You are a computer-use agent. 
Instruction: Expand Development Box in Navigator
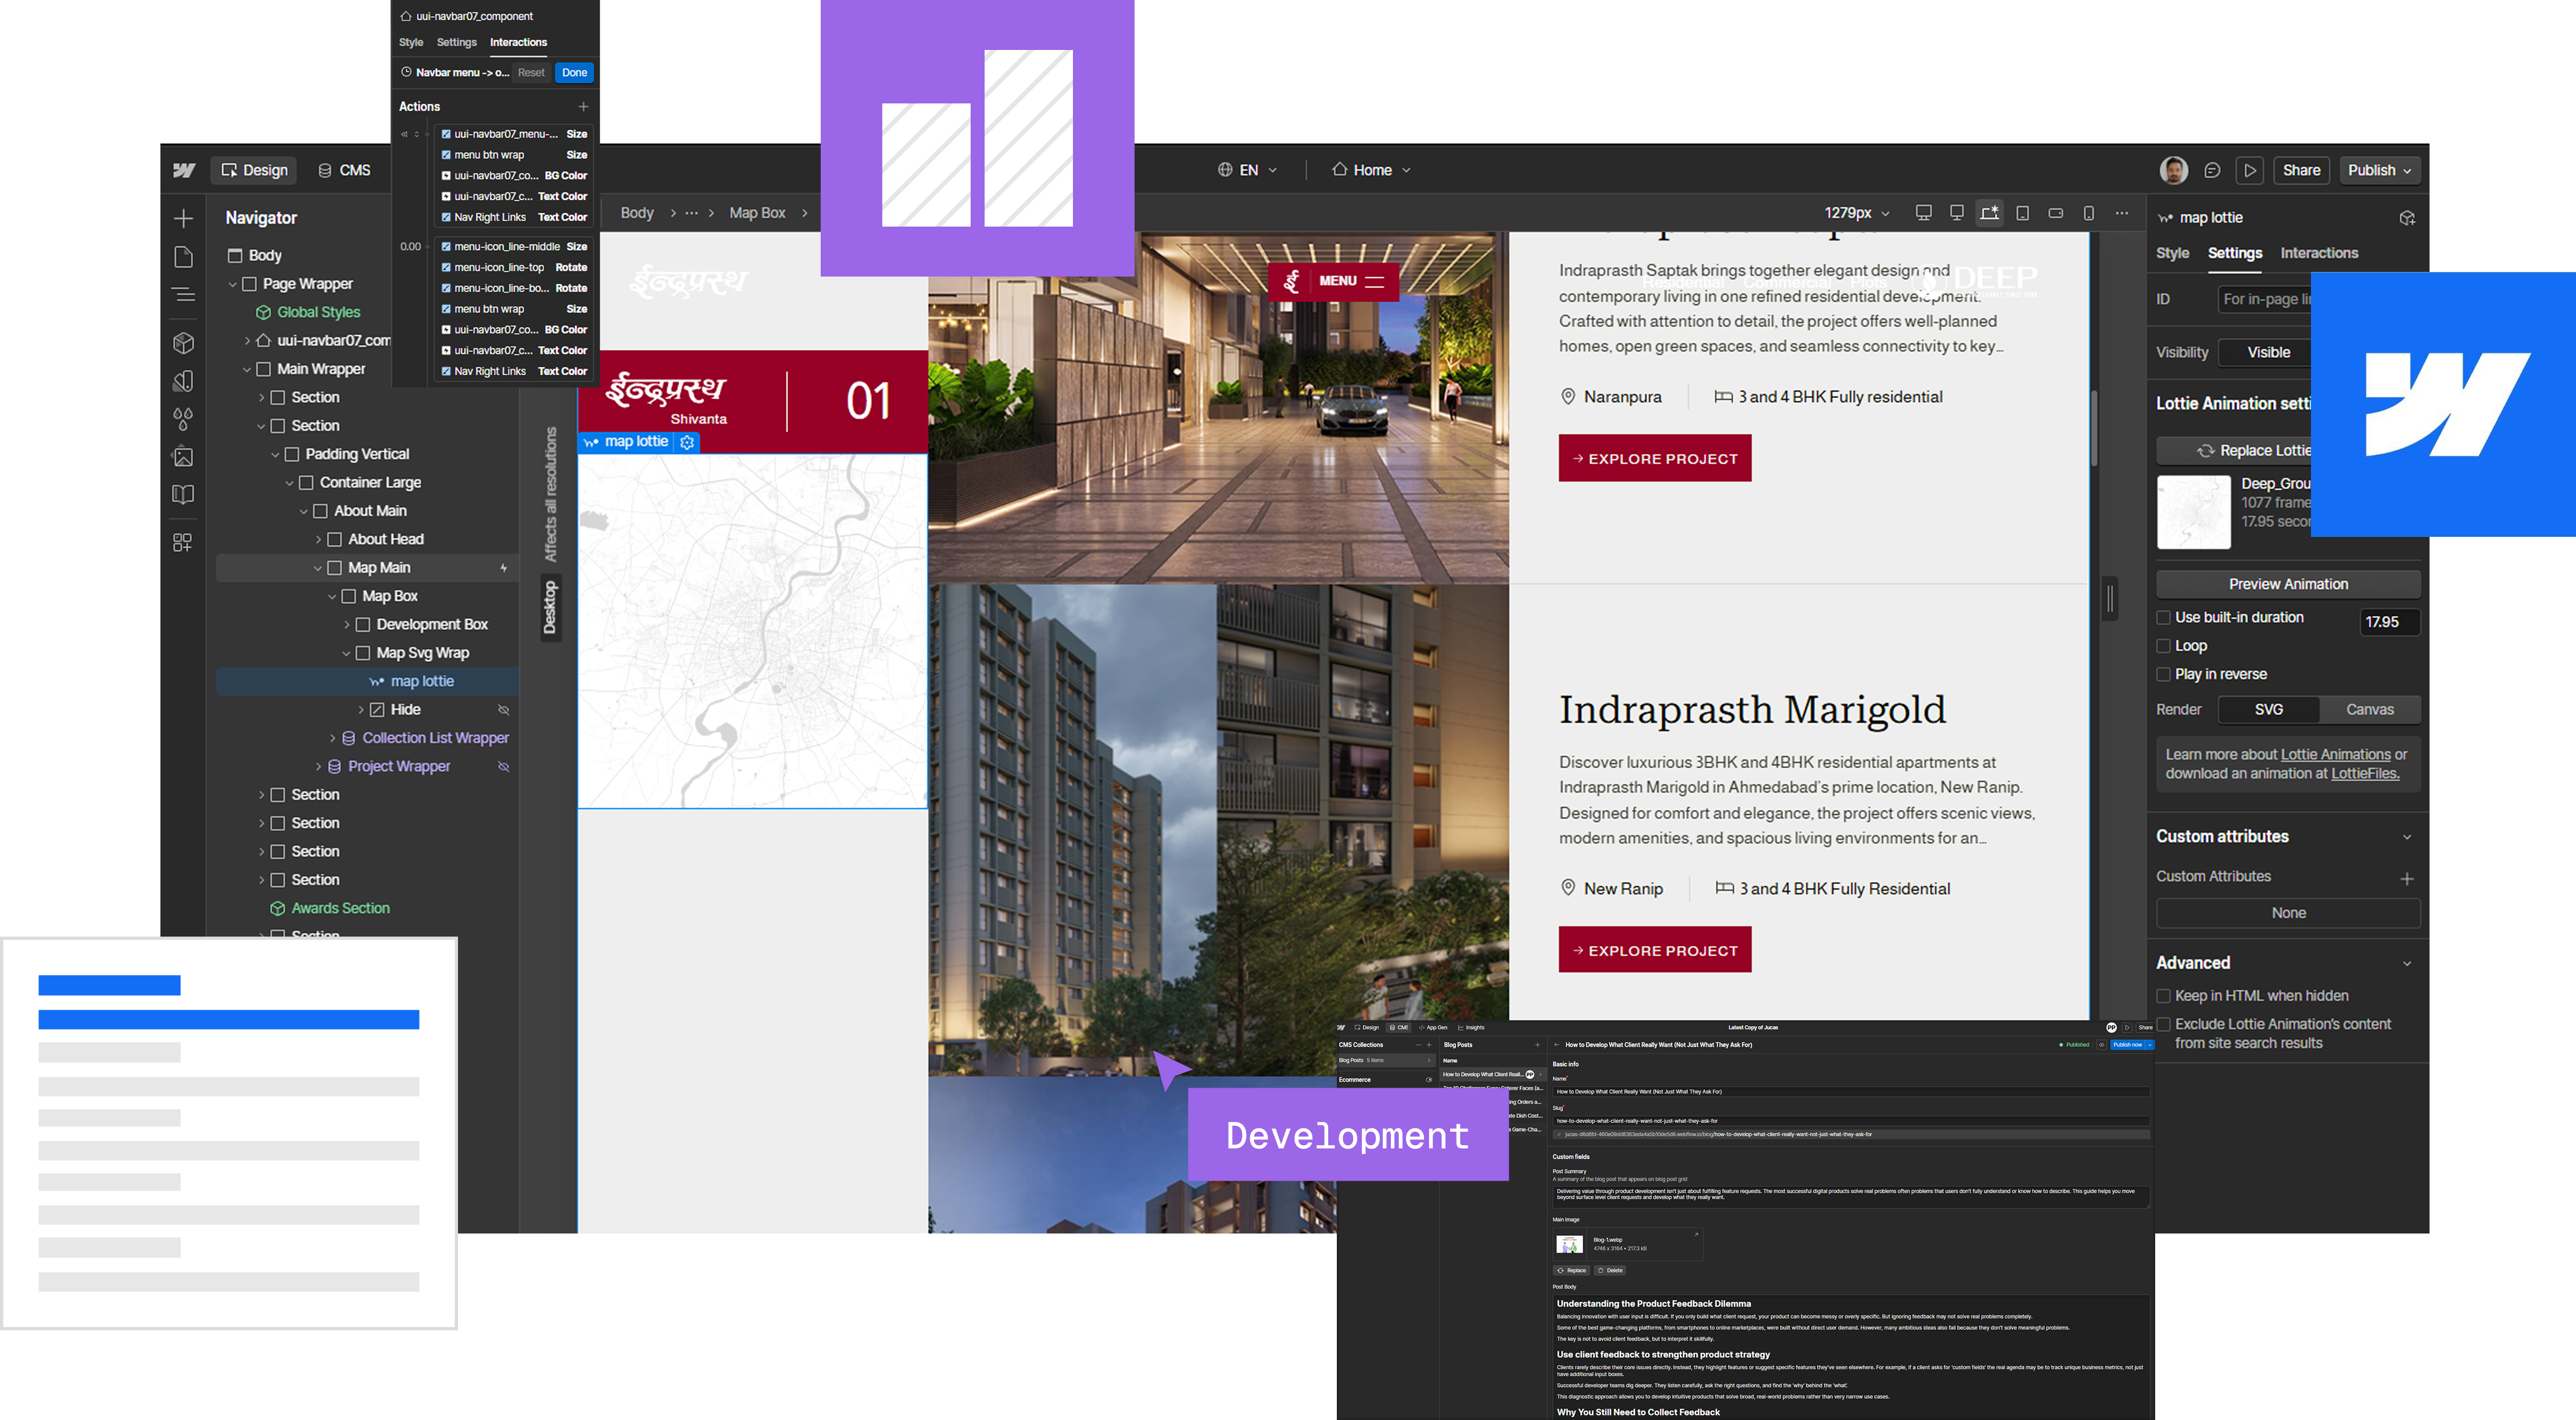(346, 625)
